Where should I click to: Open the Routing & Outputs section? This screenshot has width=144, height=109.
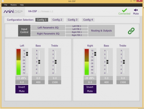101,31
